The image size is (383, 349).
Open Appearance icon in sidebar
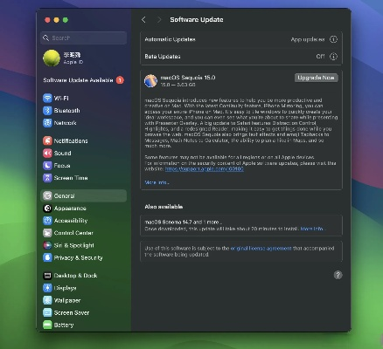[47, 209]
